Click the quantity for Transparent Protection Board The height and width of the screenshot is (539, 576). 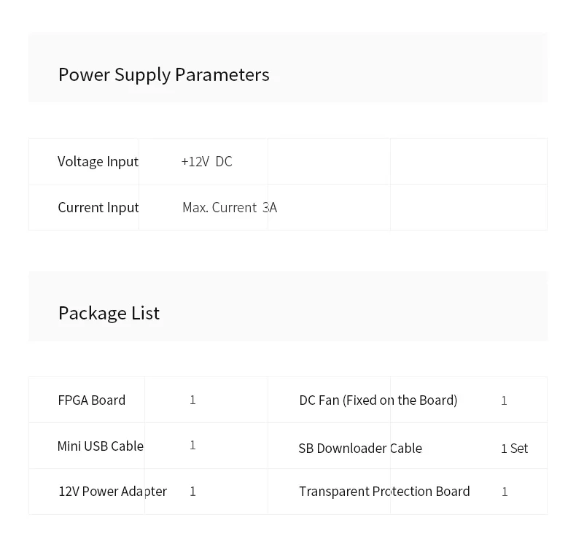504,492
